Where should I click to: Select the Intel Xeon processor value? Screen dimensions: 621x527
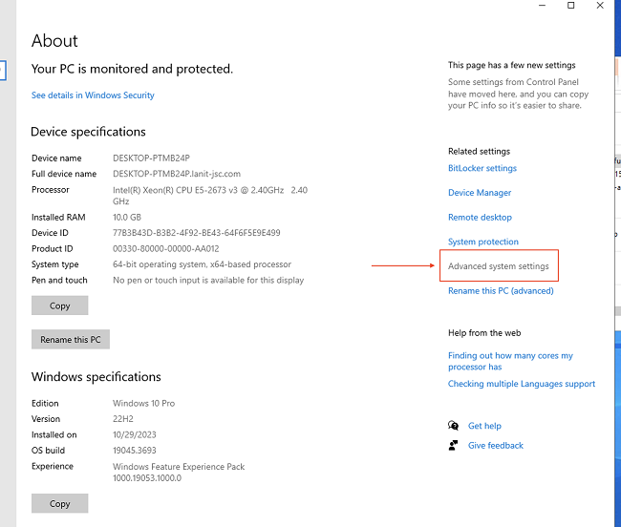click(x=210, y=196)
